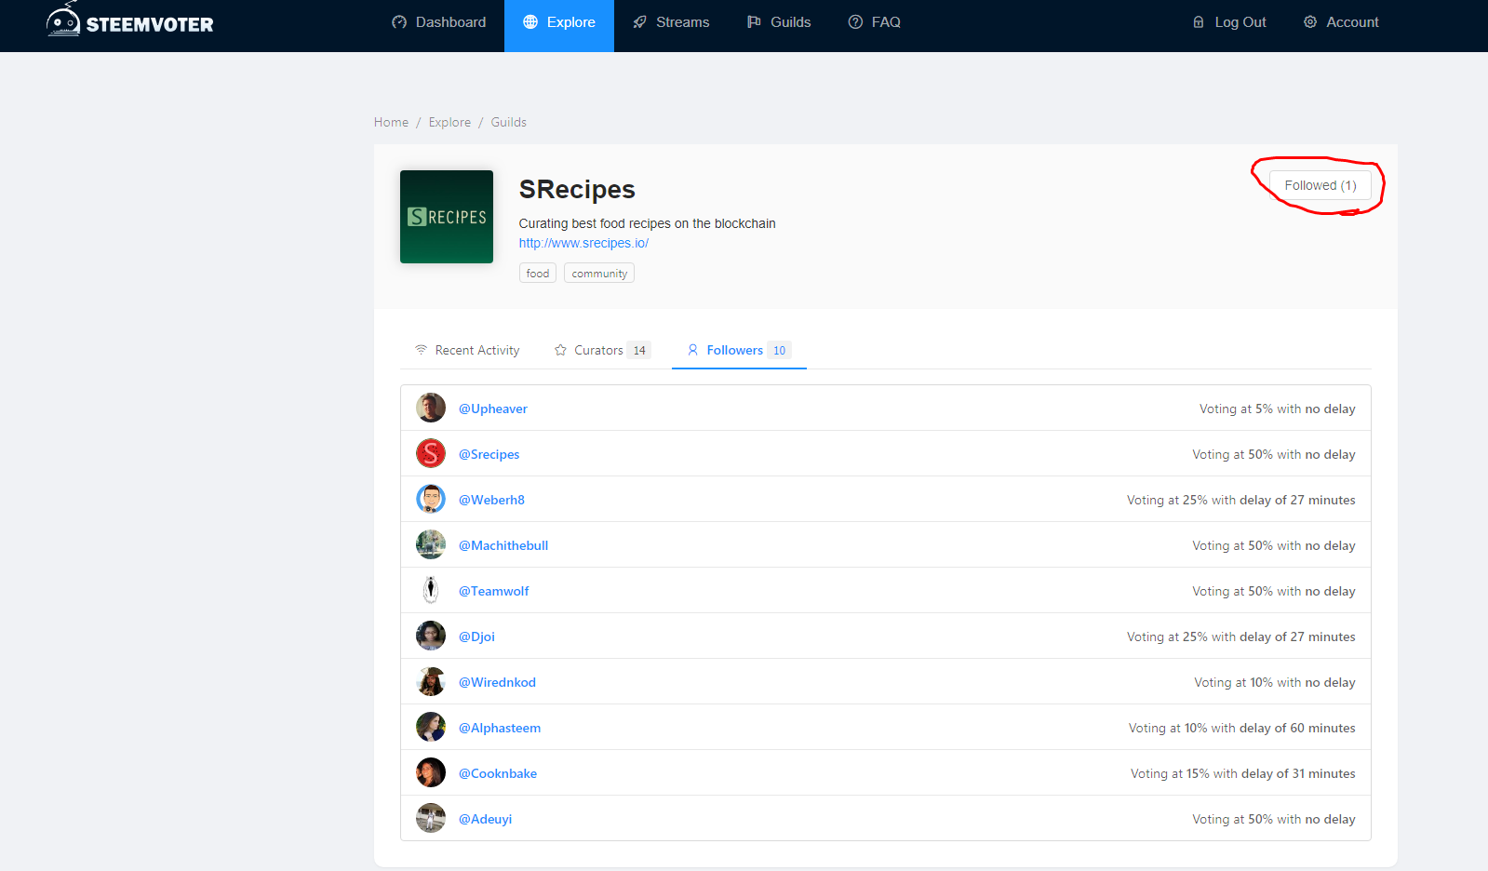This screenshot has width=1488, height=871.
Task: Open the Dashboard menu item
Action: tap(439, 22)
